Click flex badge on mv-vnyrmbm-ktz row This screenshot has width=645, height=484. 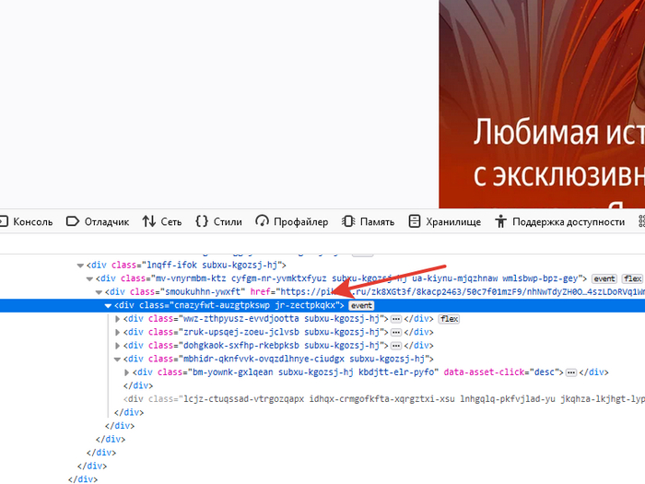pyautogui.click(x=632, y=278)
